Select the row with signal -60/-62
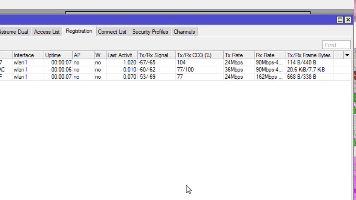The width and height of the screenshot is (356, 200). 175,70
